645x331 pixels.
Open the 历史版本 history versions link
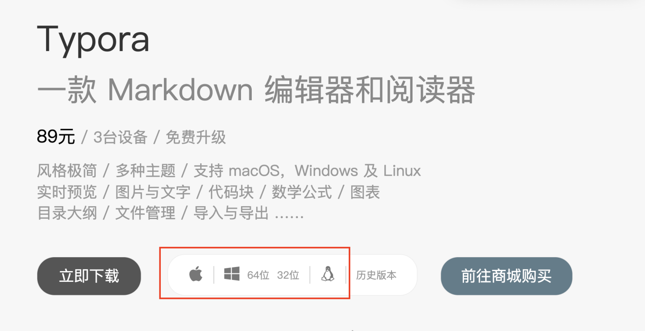[376, 275]
